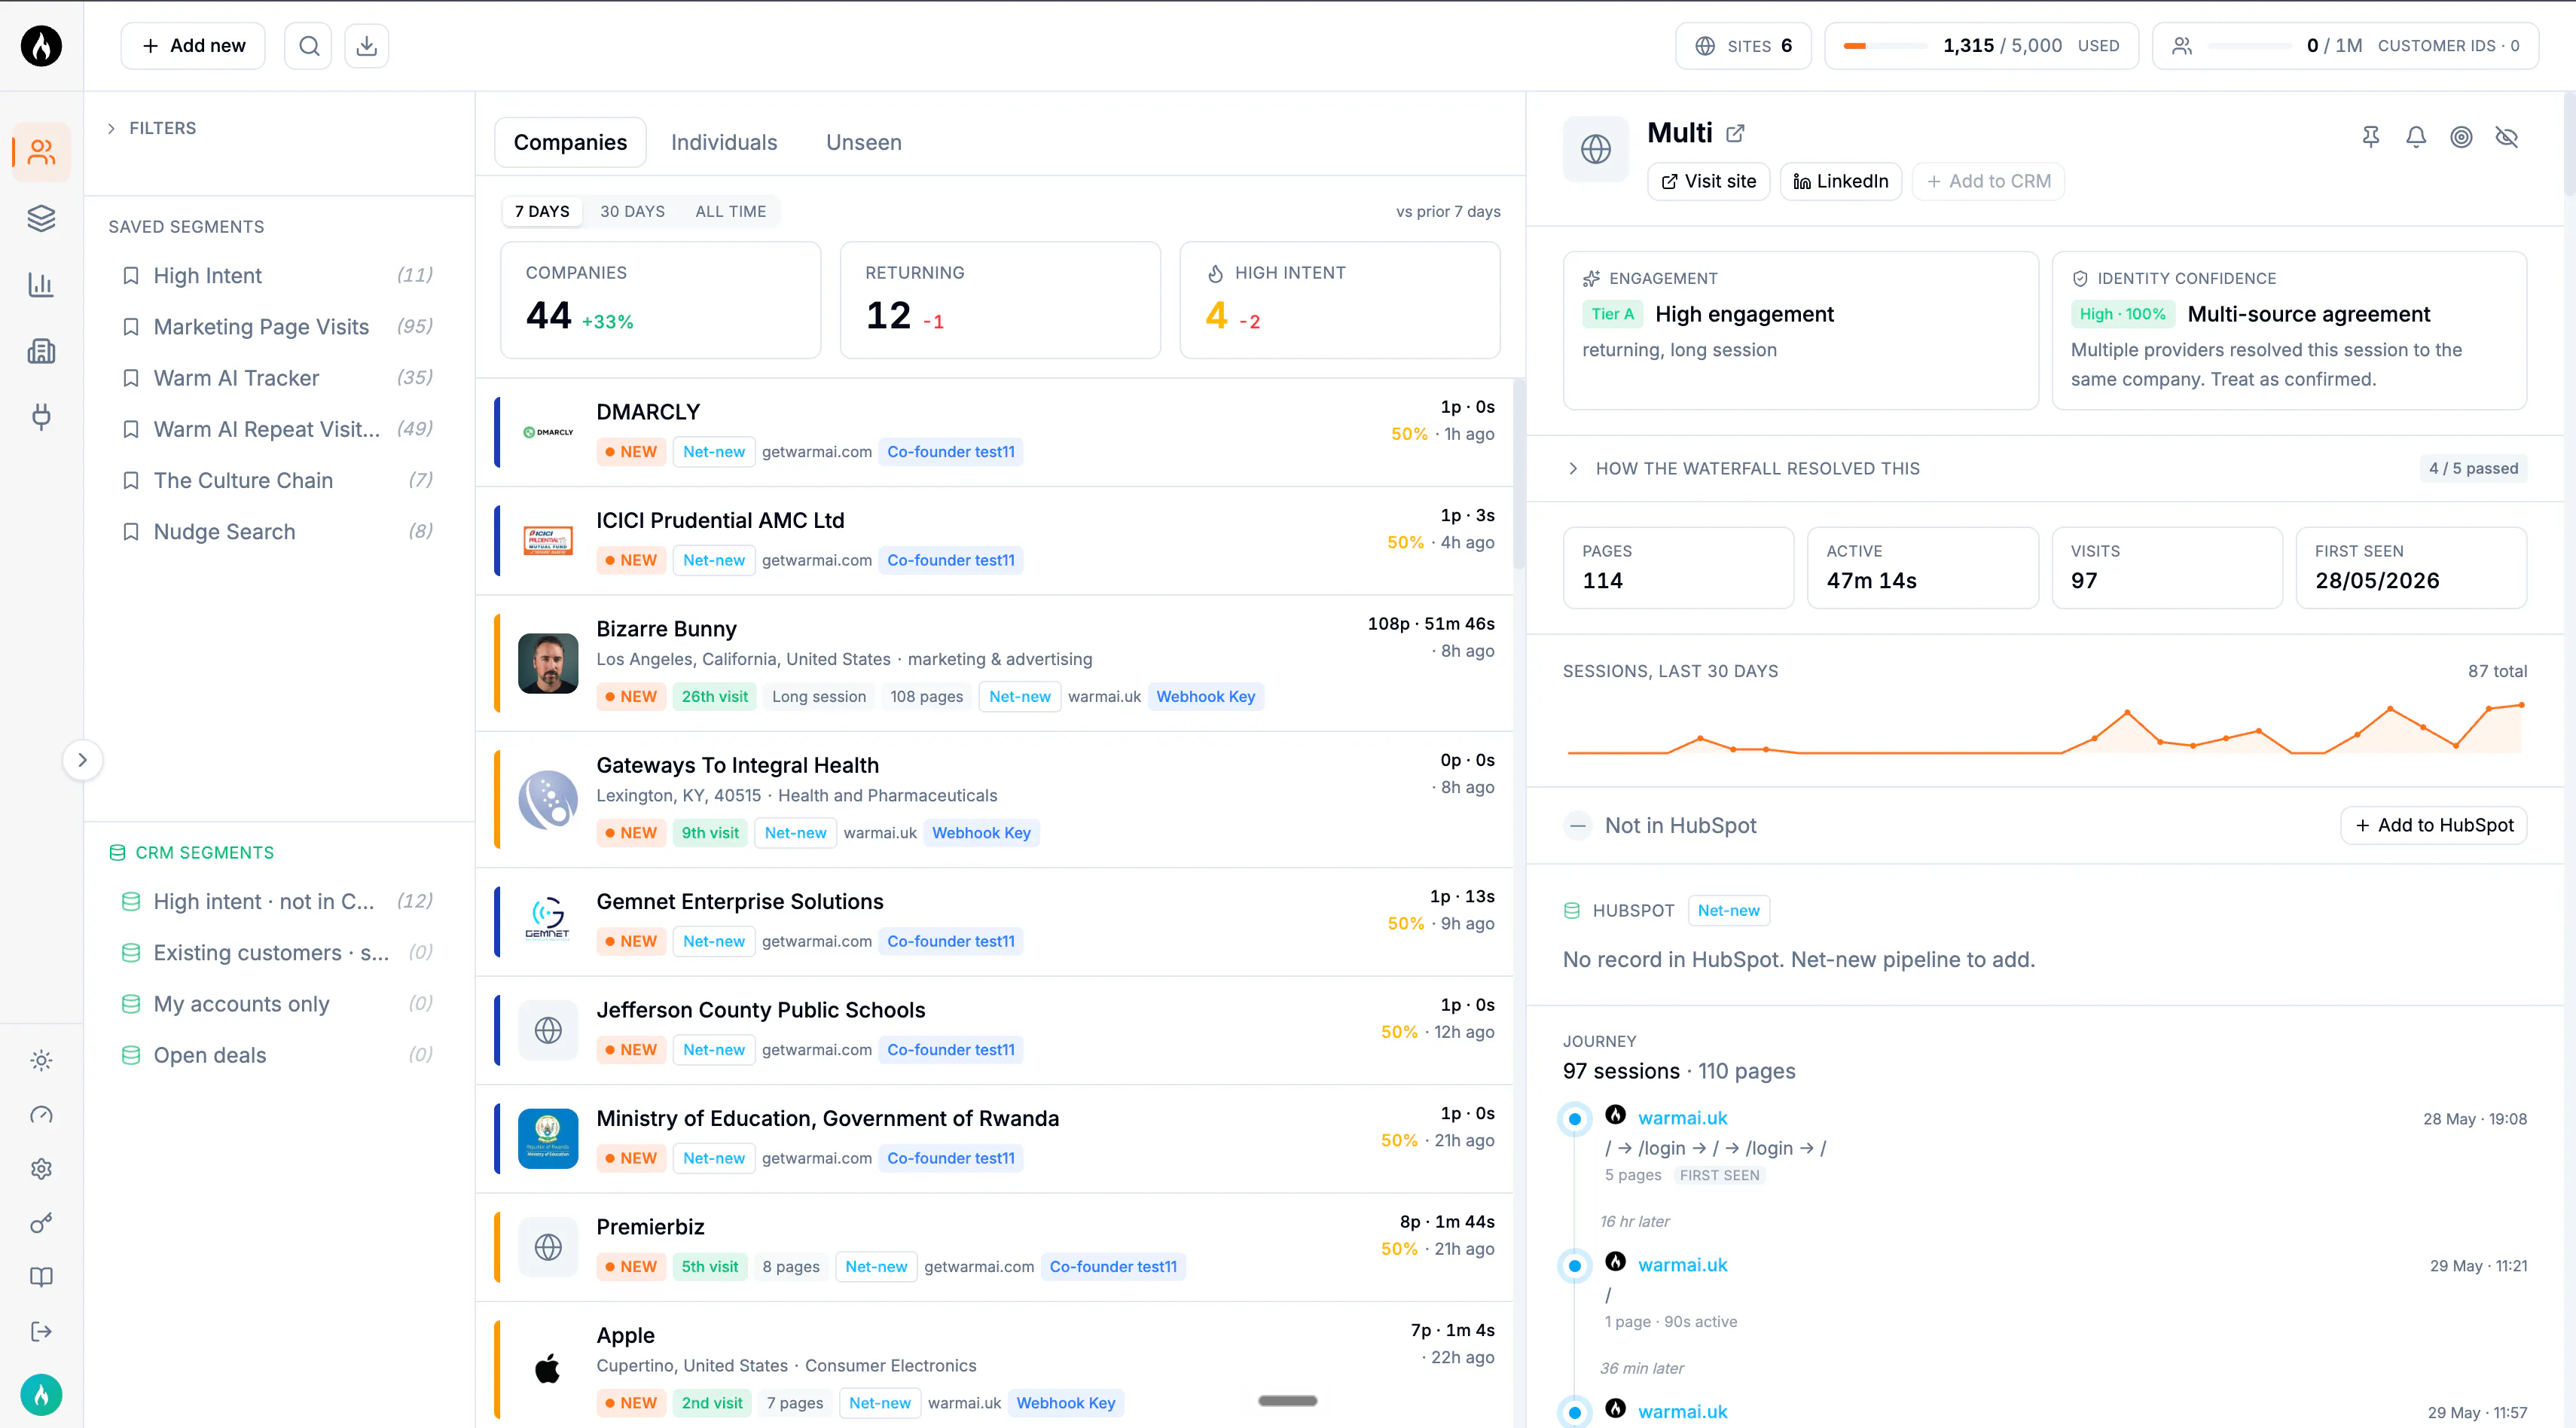Viewport: 2576px width, 1428px height.
Task: Select the ALL TIME range
Action: tap(731, 212)
